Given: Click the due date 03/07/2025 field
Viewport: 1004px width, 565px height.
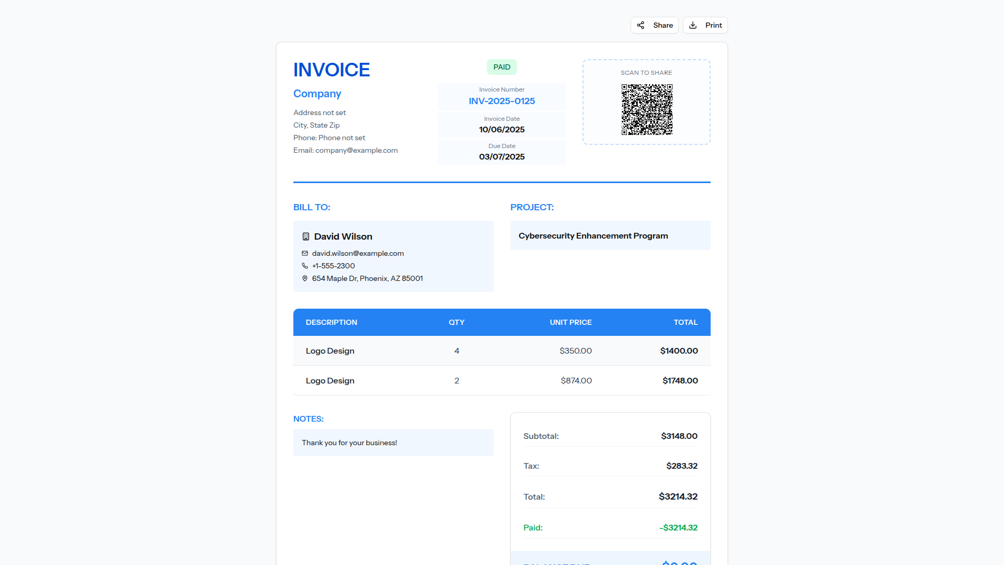Looking at the screenshot, I should (501, 156).
